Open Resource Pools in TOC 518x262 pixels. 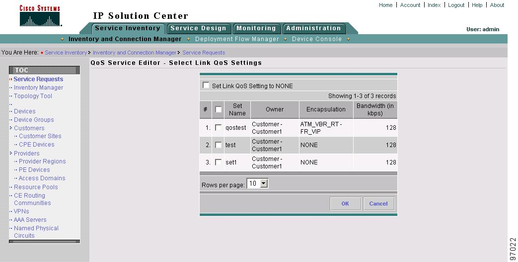tap(36, 187)
